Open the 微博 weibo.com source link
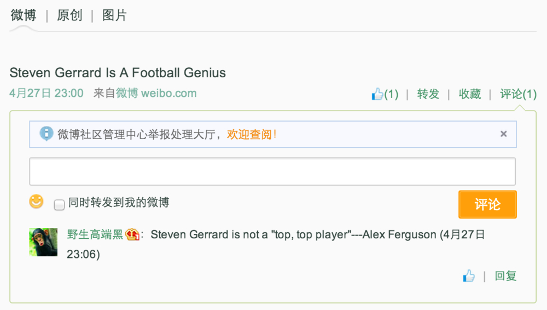The image size is (547, 310). 156,93
